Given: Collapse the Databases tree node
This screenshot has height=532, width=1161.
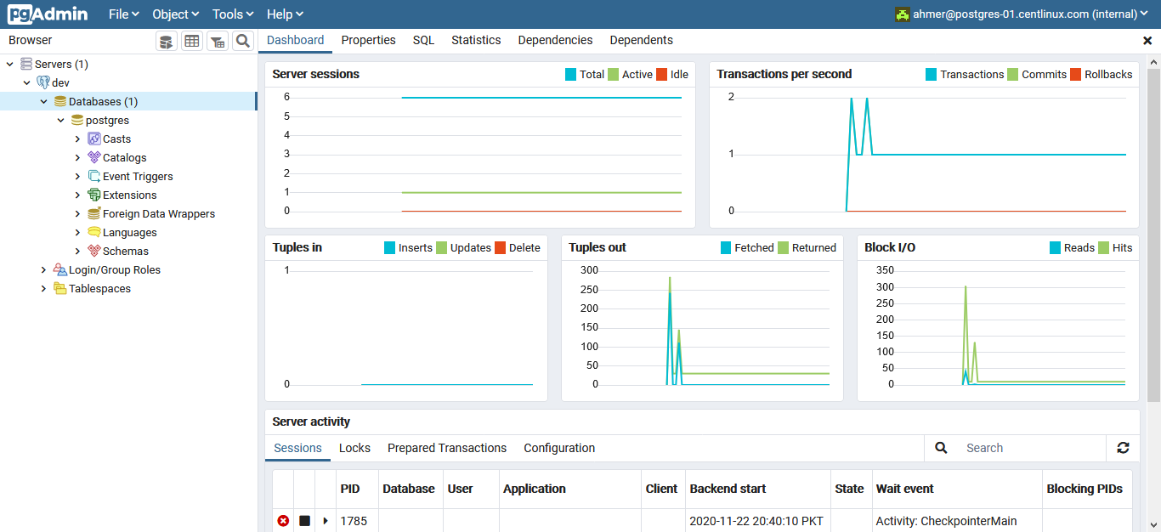Looking at the screenshot, I should point(43,100).
